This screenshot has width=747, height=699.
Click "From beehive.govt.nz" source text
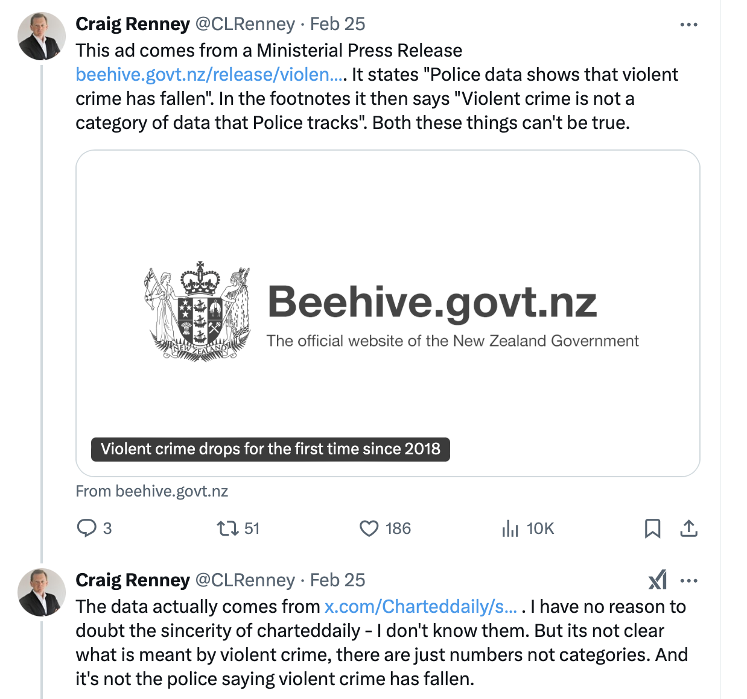152,492
